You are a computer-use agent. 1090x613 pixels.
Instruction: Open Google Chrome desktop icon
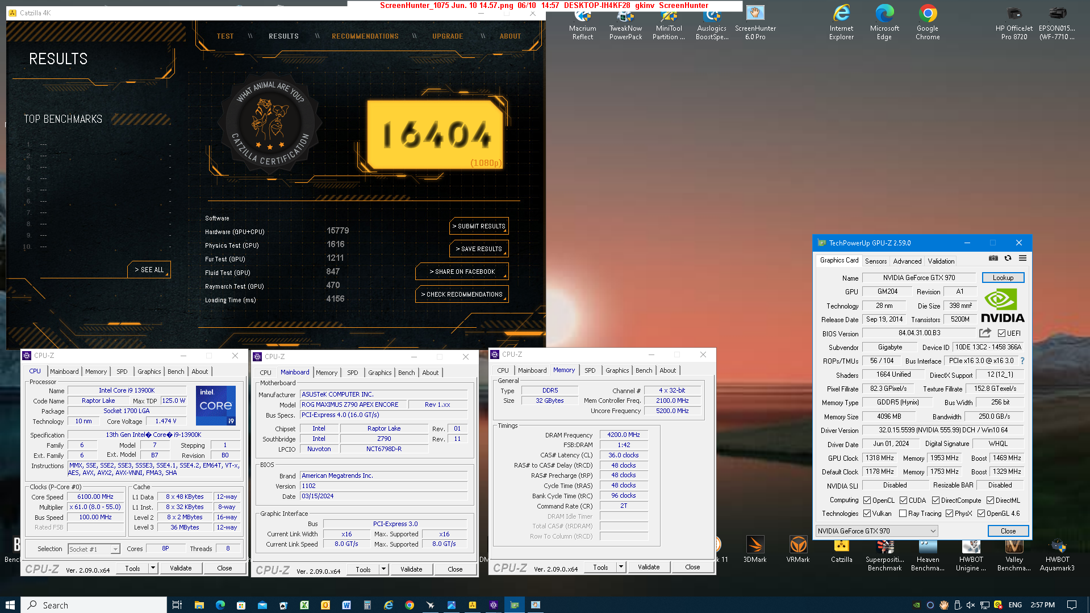(928, 23)
